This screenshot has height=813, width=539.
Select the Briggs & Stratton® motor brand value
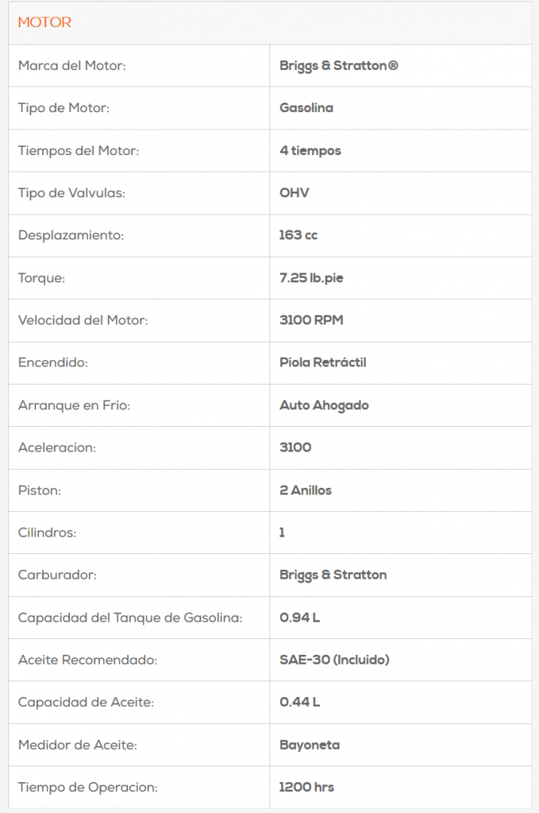click(339, 65)
